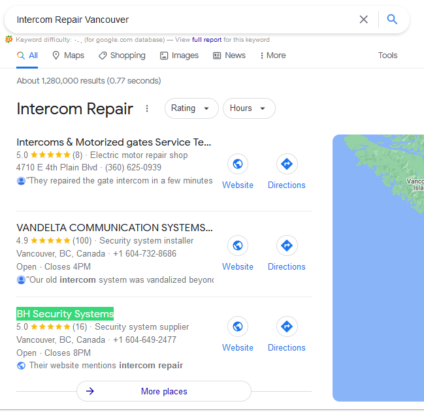Click in the search input field text
This screenshot has height=412, width=424.
pyautogui.click(x=73, y=20)
